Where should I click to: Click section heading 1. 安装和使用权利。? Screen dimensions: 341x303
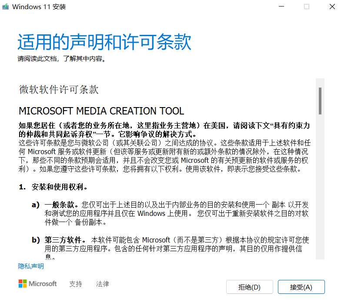pos(53,187)
